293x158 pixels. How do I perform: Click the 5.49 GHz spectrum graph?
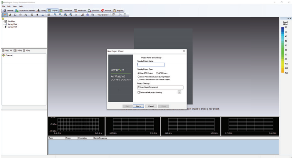[190, 126]
